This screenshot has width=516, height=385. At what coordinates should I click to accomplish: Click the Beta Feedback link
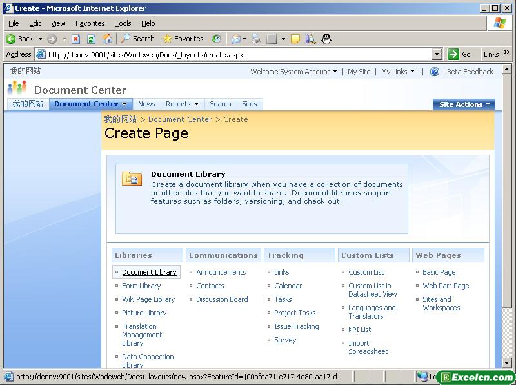pyautogui.click(x=470, y=72)
